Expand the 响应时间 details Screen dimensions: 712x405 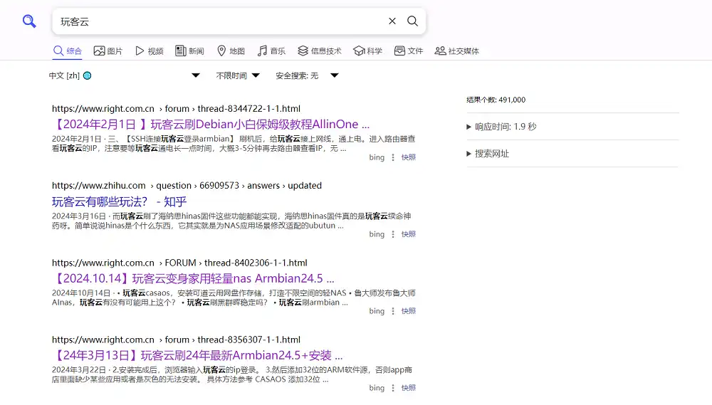pyautogui.click(x=501, y=127)
